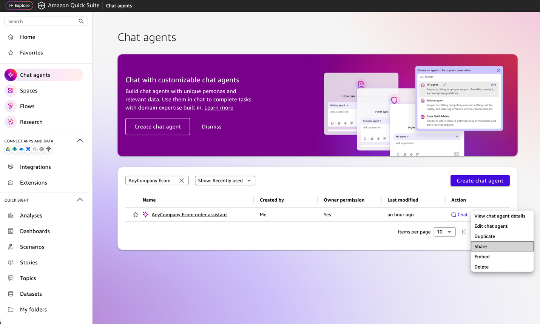Screen dimensions: 540x324
Task: Change Items per page dropdown
Action: coord(444,232)
